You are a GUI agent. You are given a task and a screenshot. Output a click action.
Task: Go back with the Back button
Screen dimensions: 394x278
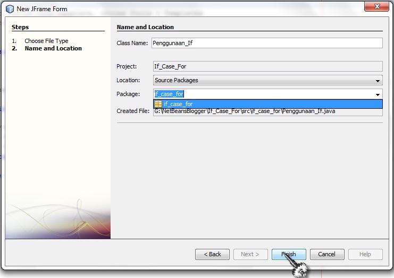point(212,254)
